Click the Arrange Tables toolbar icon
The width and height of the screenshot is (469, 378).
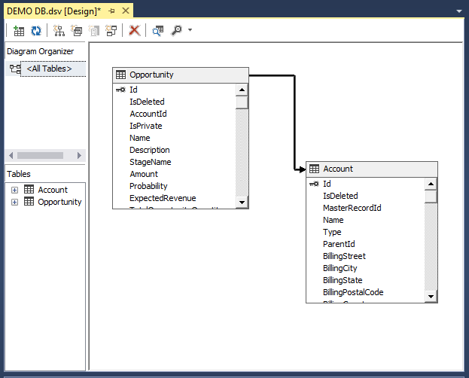(59, 31)
